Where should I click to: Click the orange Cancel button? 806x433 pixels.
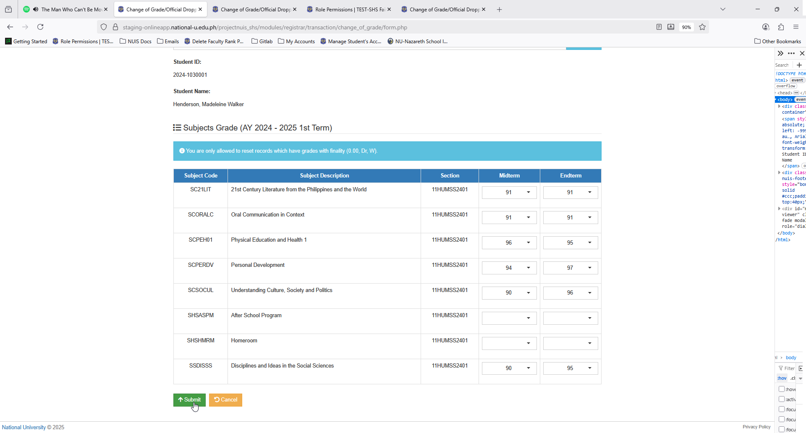tap(225, 400)
